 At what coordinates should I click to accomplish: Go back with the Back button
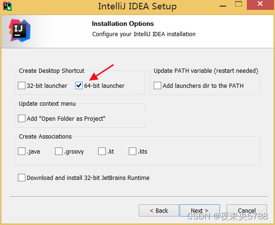(x=159, y=210)
